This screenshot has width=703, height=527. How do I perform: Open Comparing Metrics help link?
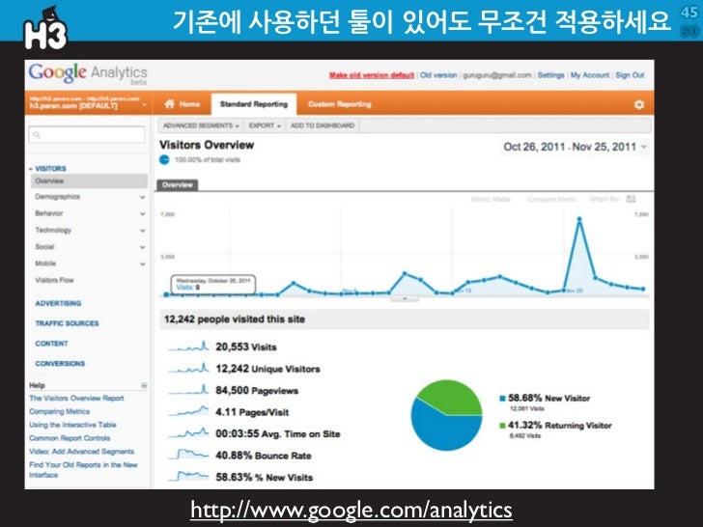(x=59, y=411)
